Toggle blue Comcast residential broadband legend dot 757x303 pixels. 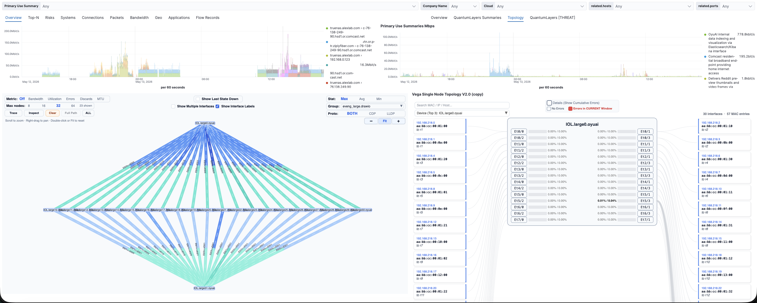[705, 57]
